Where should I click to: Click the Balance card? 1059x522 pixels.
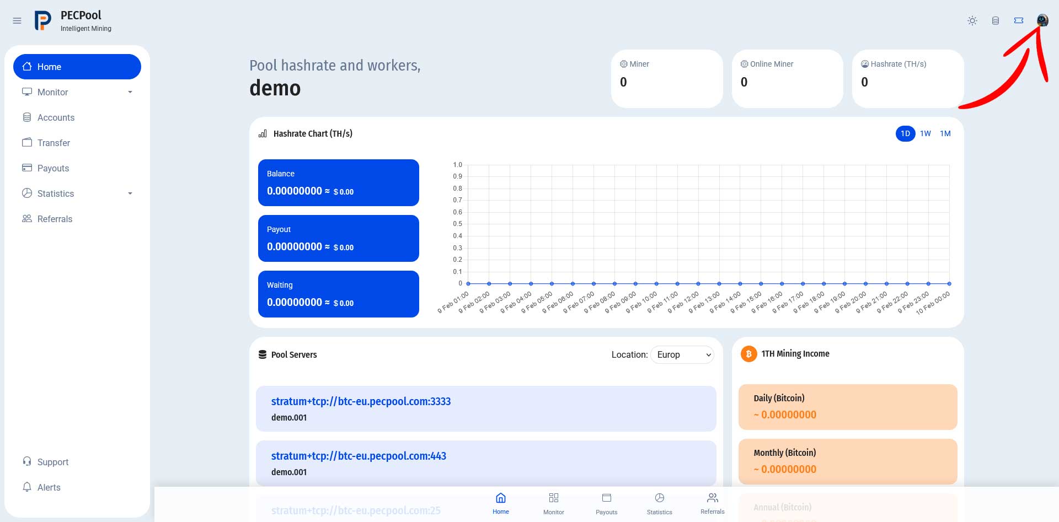point(339,182)
